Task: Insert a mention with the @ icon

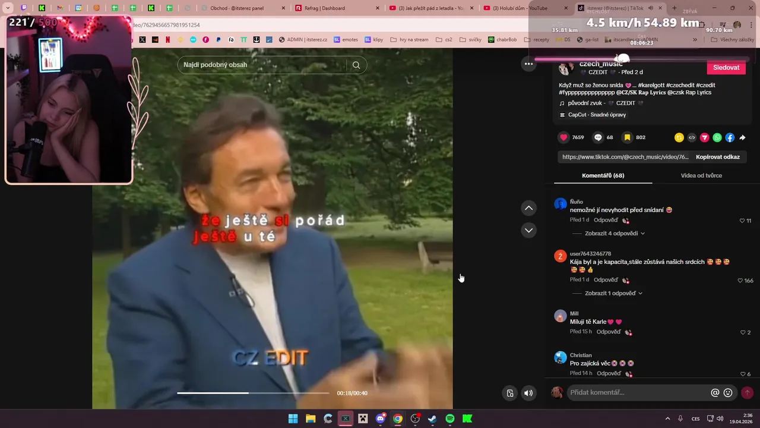Action: 715,392
